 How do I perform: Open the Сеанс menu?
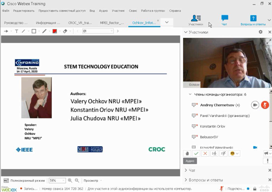tap(133, 11)
